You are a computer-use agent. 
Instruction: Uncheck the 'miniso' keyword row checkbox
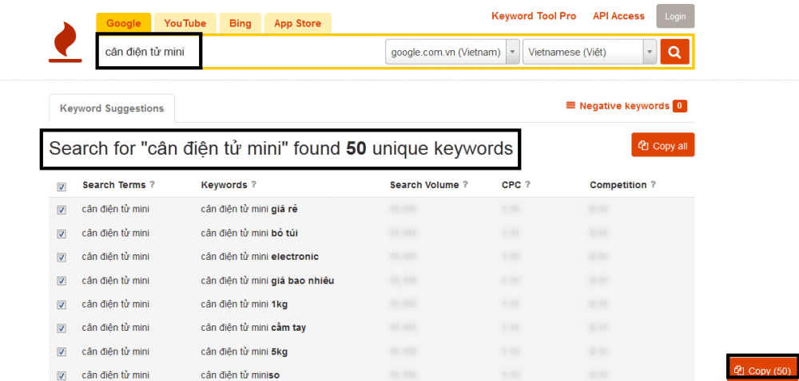coord(62,376)
